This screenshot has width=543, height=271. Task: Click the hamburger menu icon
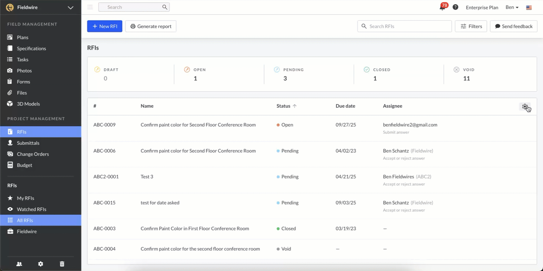pyautogui.click(x=90, y=7)
